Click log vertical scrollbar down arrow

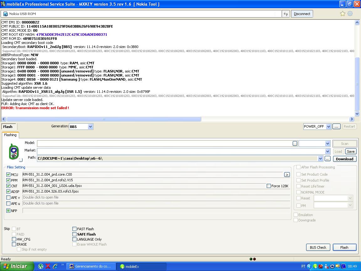[x=357, y=114]
